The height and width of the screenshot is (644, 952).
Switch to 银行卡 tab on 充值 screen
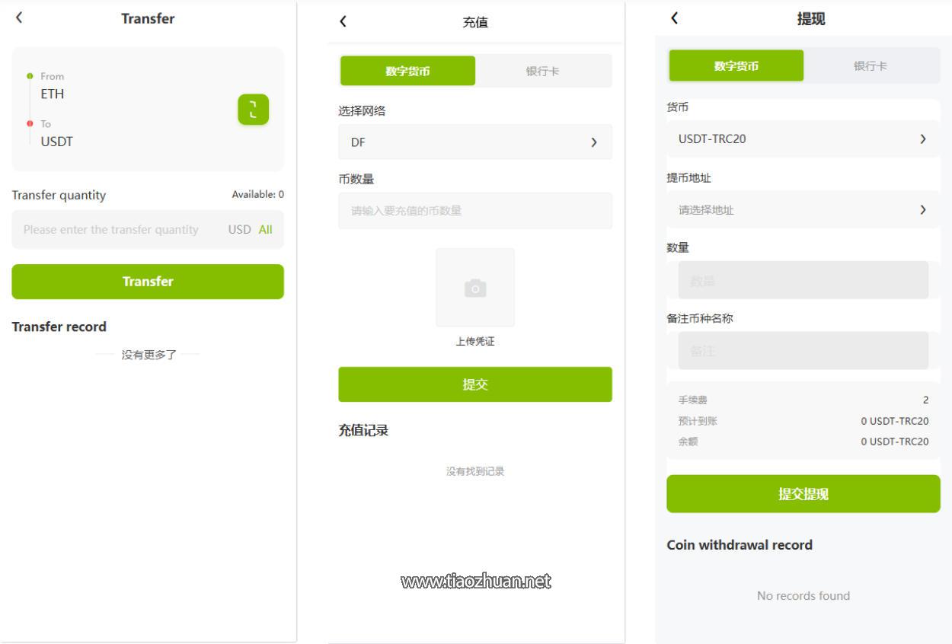pos(542,71)
